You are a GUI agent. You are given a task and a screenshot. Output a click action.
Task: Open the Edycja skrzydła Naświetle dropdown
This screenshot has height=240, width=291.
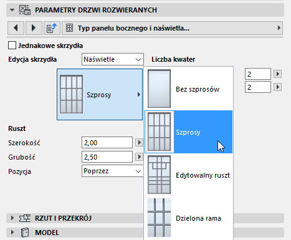click(x=113, y=59)
